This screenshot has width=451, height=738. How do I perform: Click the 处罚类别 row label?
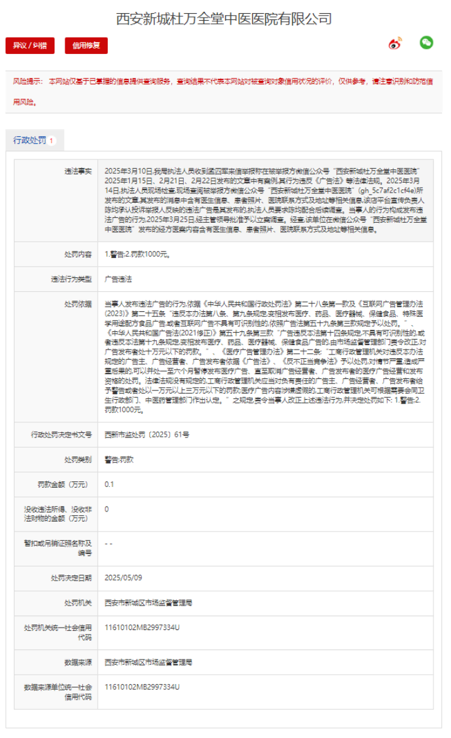point(78,459)
